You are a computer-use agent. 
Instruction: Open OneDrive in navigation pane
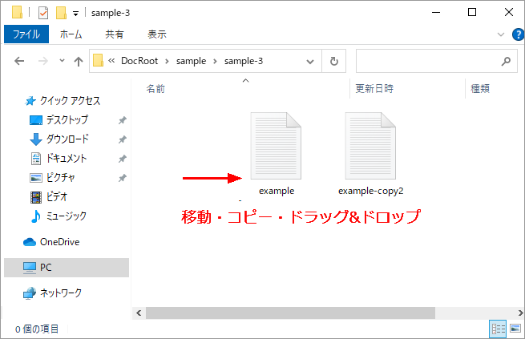[59, 242]
